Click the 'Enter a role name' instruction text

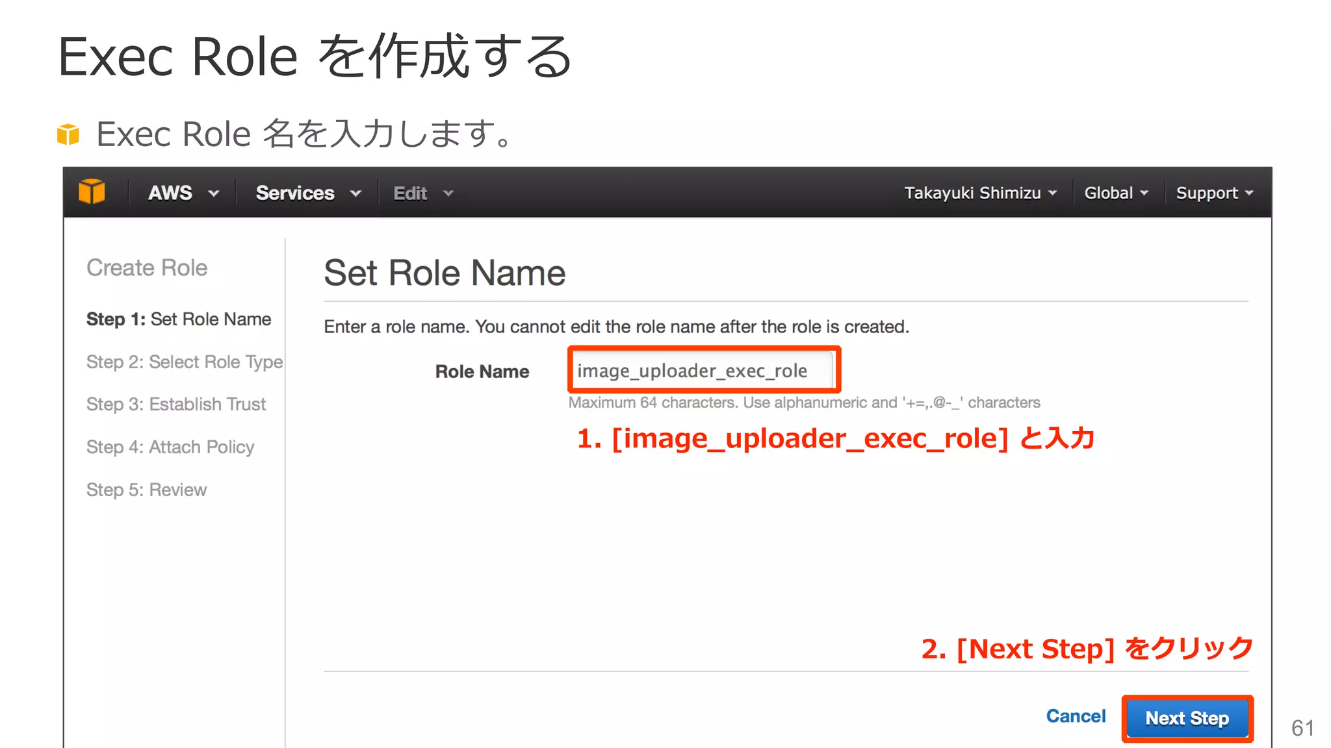click(x=616, y=327)
